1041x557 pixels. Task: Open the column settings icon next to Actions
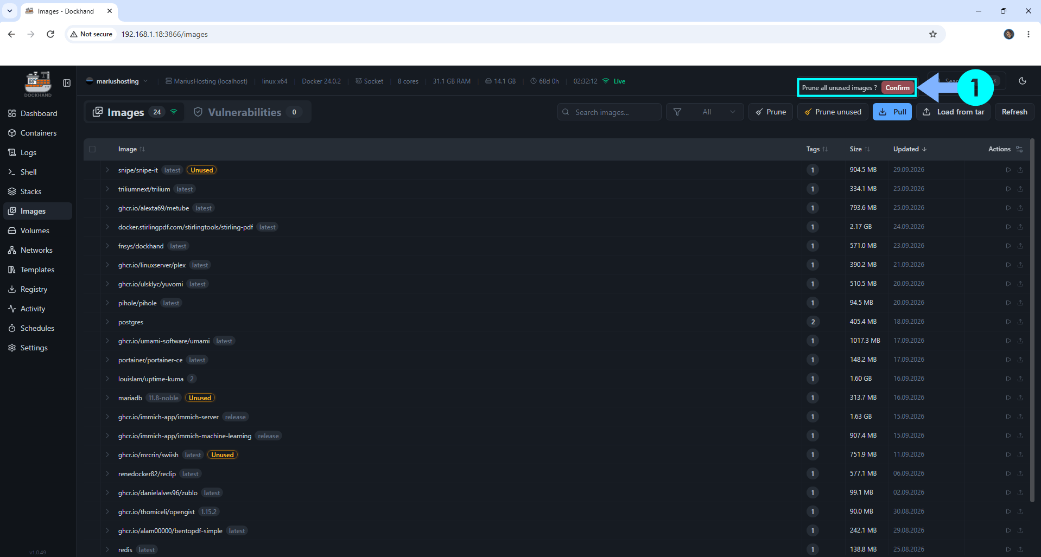(x=1019, y=149)
